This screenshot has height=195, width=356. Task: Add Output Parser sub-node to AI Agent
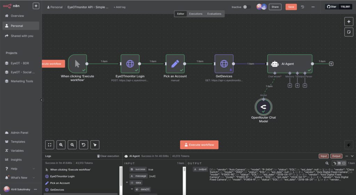[305, 86]
